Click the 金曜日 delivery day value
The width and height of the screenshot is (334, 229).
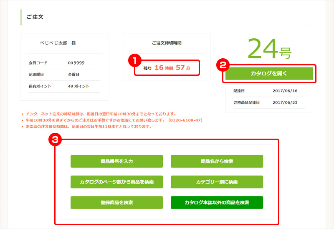tap(73, 75)
